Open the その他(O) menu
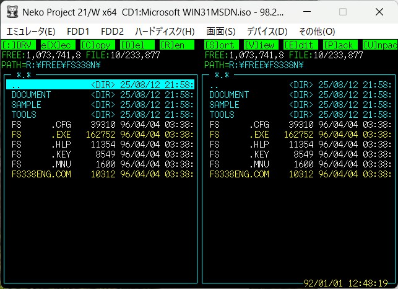The height and width of the screenshot is (289, 398). (x=316, y=31)
